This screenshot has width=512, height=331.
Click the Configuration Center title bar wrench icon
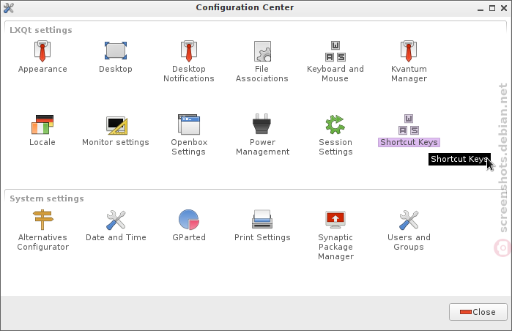[9, 8]
